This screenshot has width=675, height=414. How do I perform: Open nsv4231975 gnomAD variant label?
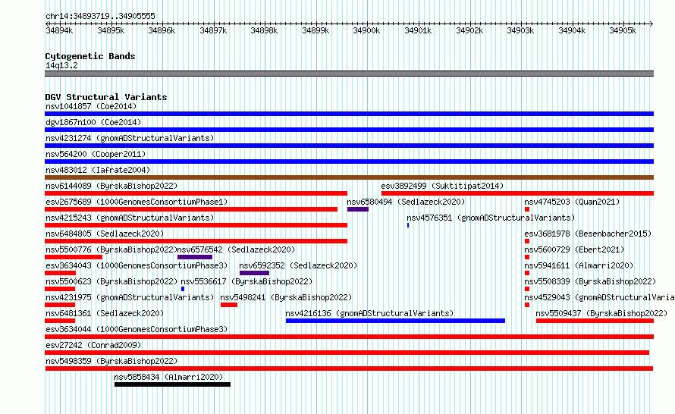[130, 297]
